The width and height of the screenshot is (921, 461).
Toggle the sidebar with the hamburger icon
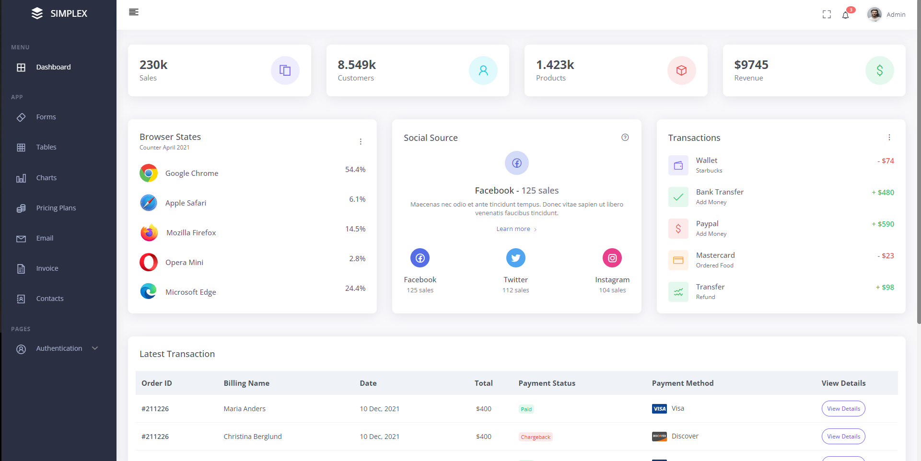[x=133, y=12]
